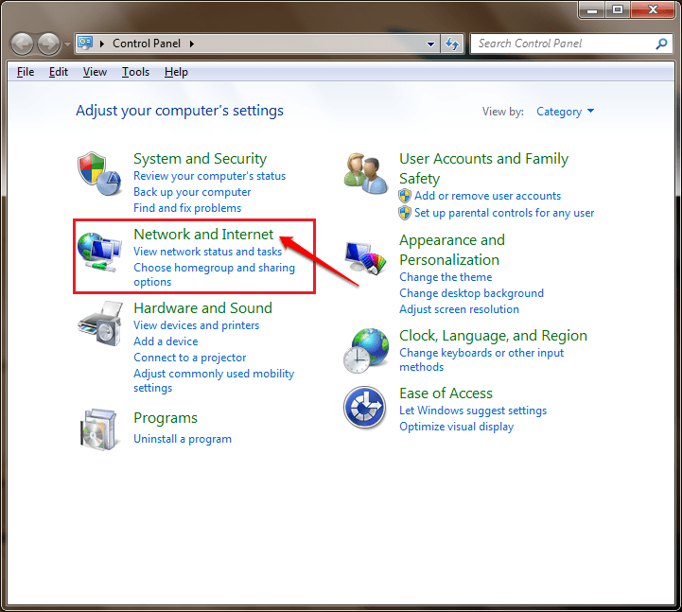Click the Appearance and Personalization monitor icon
The image size is (682, 612).
[x=365, y=257]
